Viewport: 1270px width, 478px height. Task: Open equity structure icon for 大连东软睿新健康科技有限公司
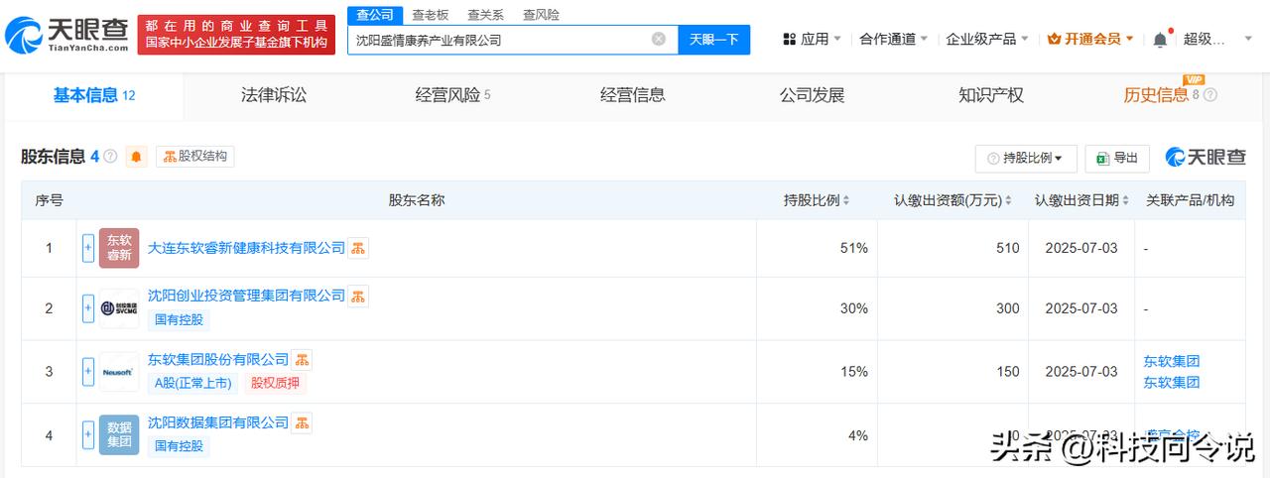tap(358, 247)
